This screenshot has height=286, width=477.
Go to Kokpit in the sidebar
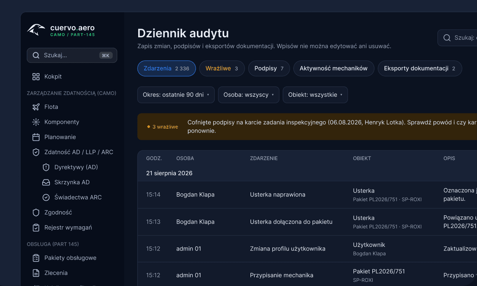[53, 77]
